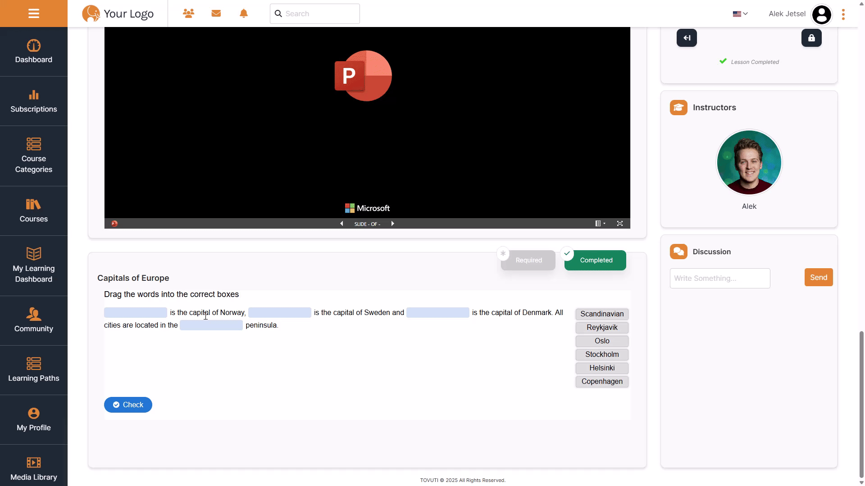The height and width of the screenshot is (486, 865).
Task: Go to Dashboard in sidebar
Action: (34, 52)
